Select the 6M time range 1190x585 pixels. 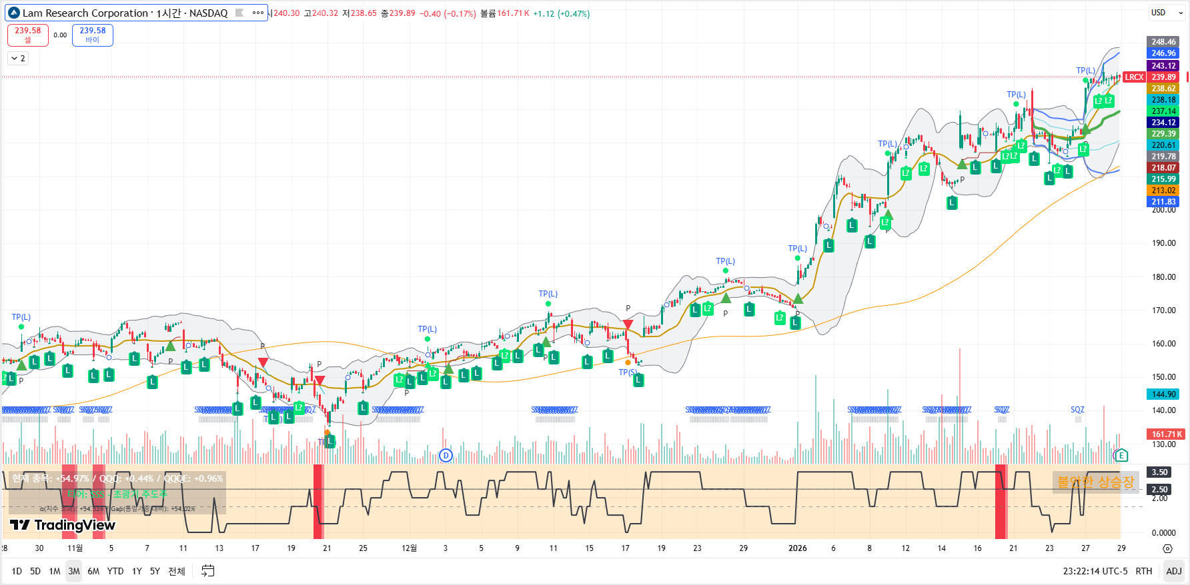pyautogui.click(x=93, y=571)
